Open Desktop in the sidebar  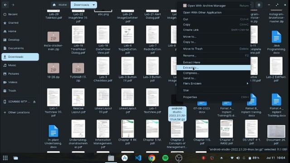click(20, 40)
